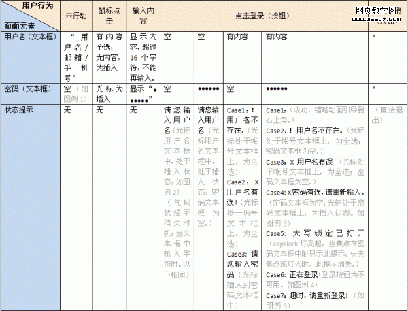Select the 输入内容 column header
The width and height of the screenshot is (408, 311).
pos(143,15)
